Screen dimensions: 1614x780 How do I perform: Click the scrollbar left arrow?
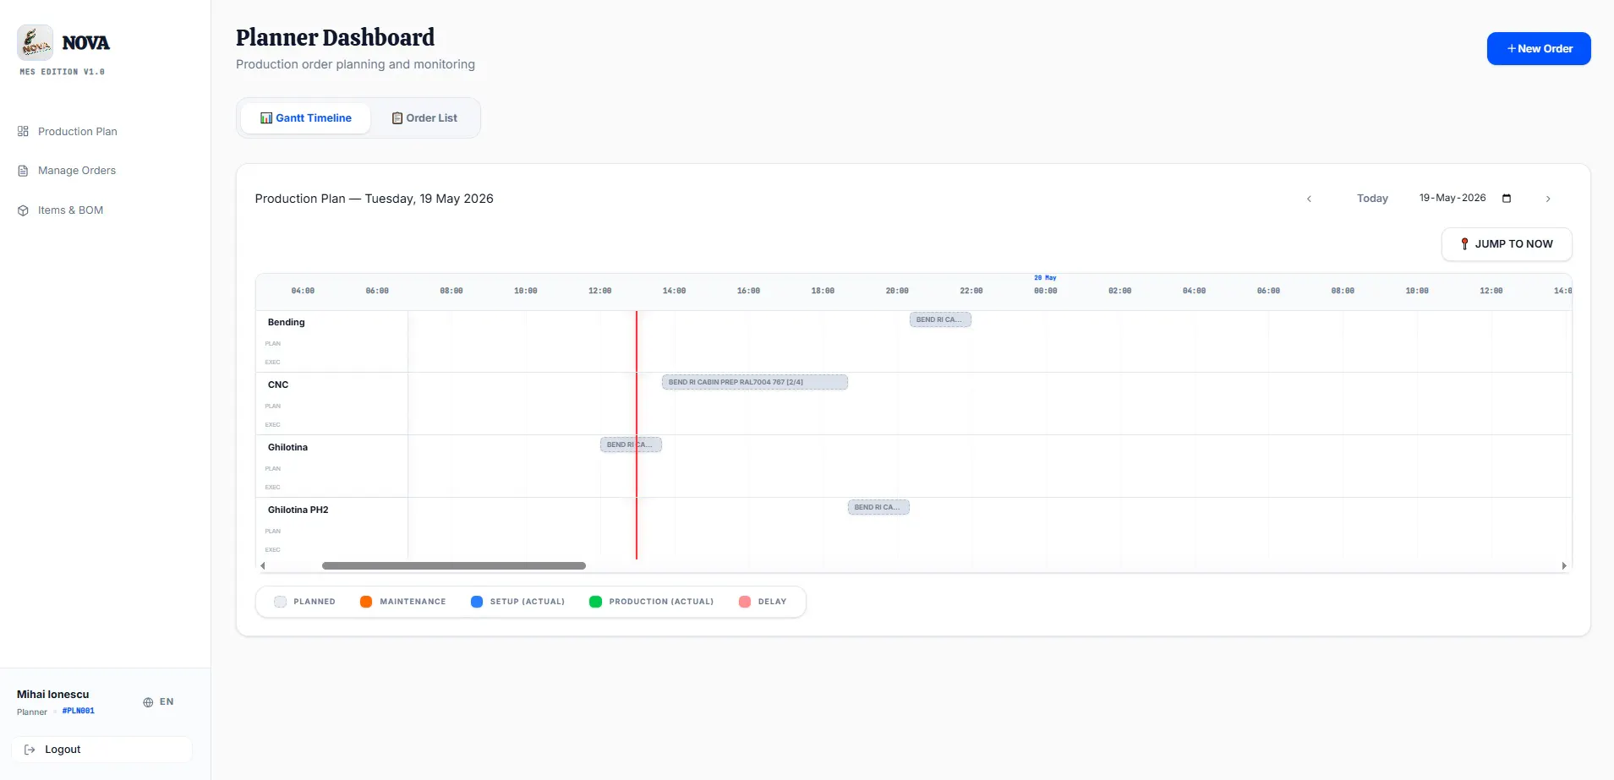tap(263, 566)
